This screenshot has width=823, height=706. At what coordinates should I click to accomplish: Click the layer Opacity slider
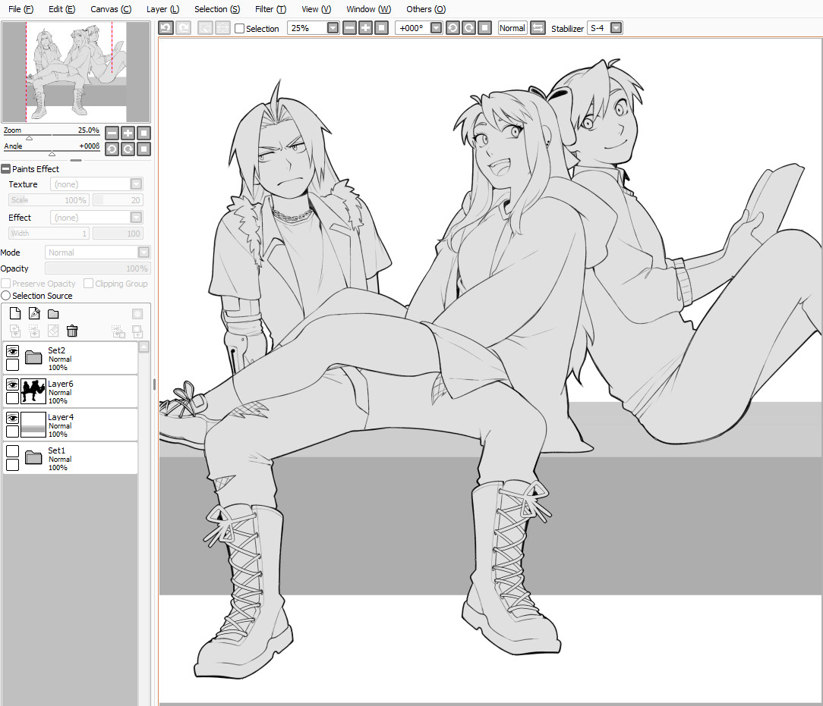click(98, 268)
